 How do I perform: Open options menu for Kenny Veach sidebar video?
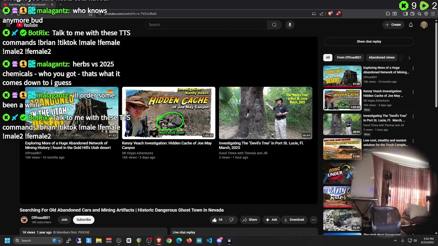pyautogui.click(x=413, y=92)
